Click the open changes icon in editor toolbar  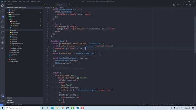[x=177, y=5]
